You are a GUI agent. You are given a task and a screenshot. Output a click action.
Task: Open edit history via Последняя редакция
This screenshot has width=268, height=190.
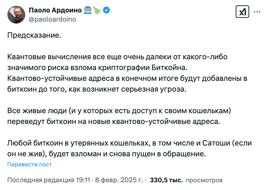[41, 180]
